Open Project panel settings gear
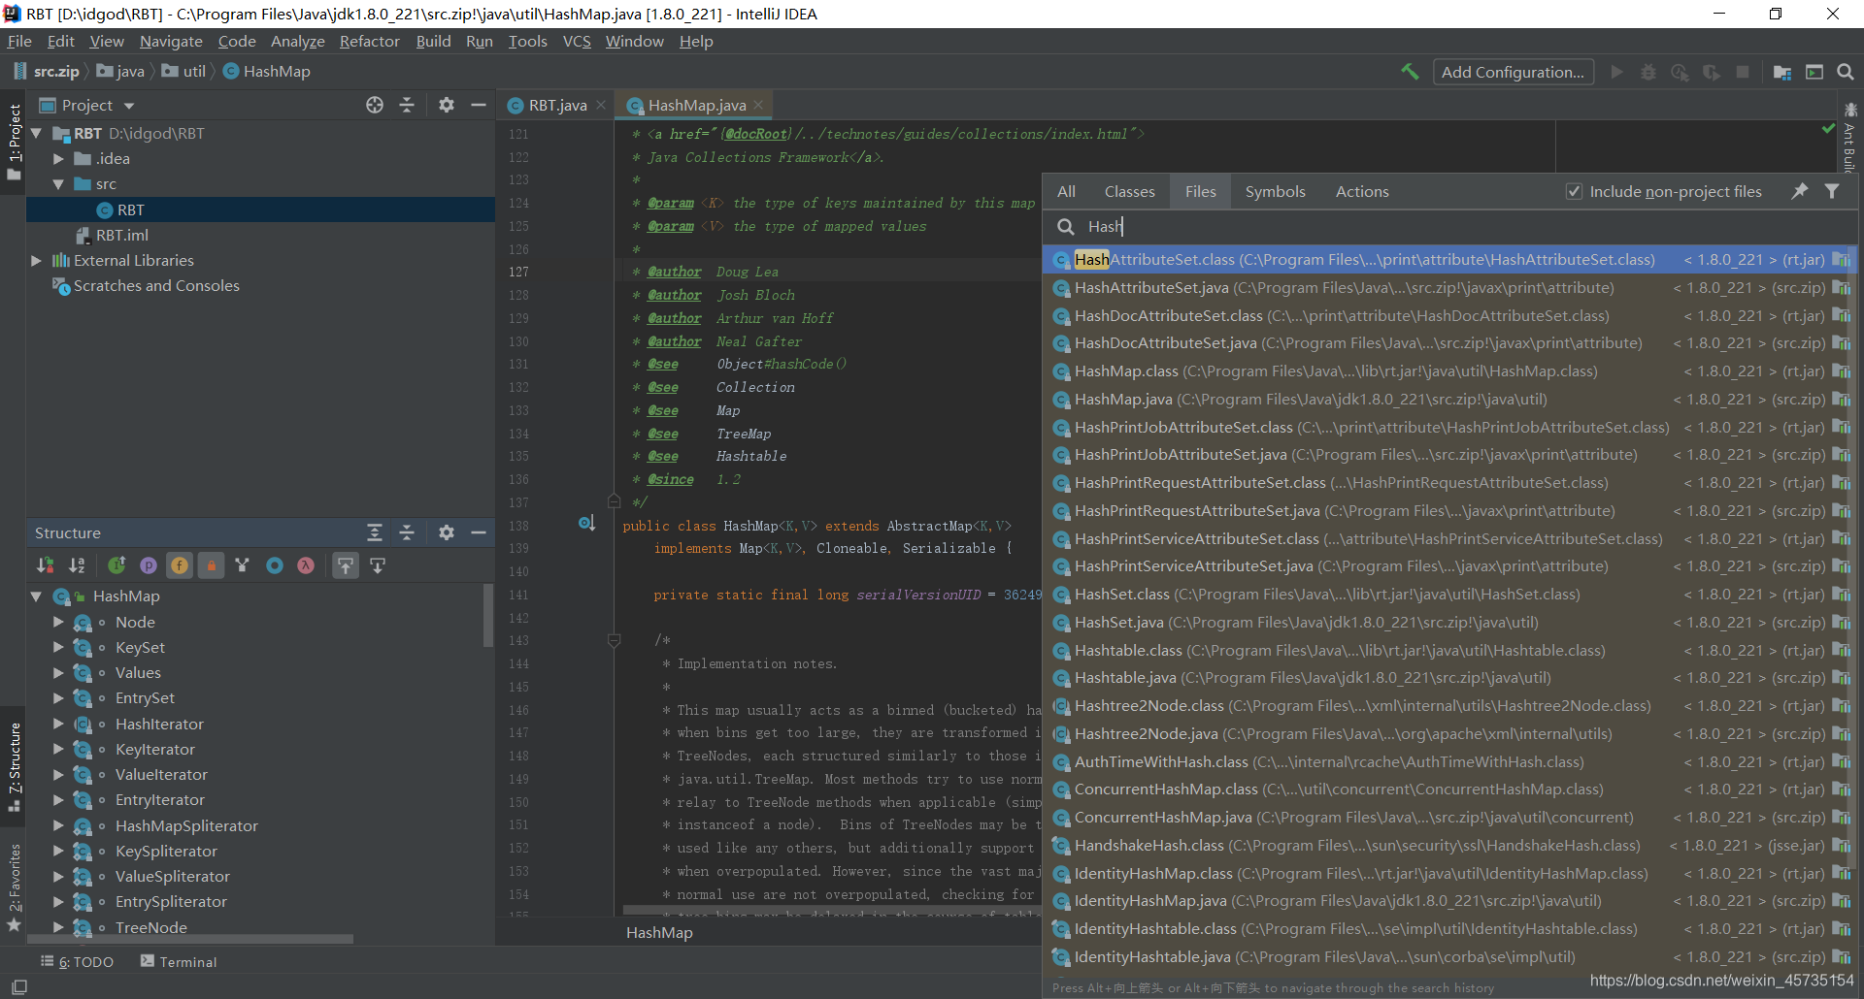Screen dimensions: 1864x999 (447, 105)
